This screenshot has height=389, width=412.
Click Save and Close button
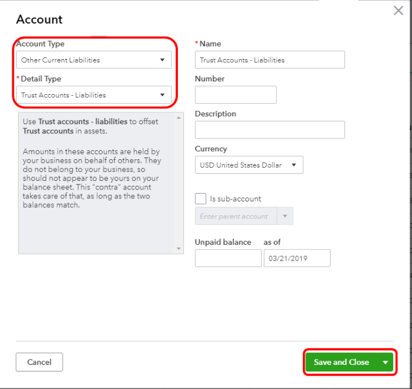[341, 362]
